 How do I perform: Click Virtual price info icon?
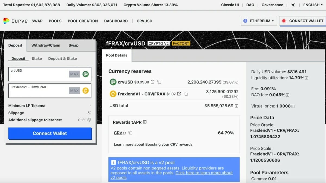click(x=293, y=106)
